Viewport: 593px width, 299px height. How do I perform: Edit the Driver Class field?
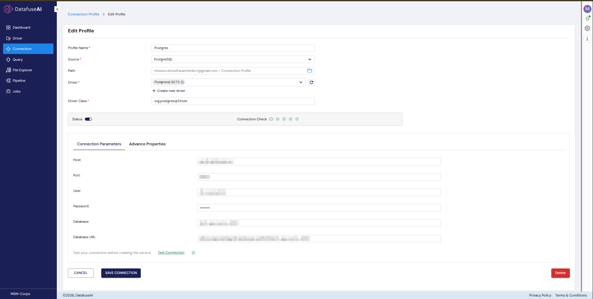(233, 101)
